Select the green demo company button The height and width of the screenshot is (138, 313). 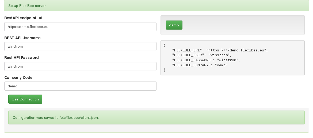174,25
